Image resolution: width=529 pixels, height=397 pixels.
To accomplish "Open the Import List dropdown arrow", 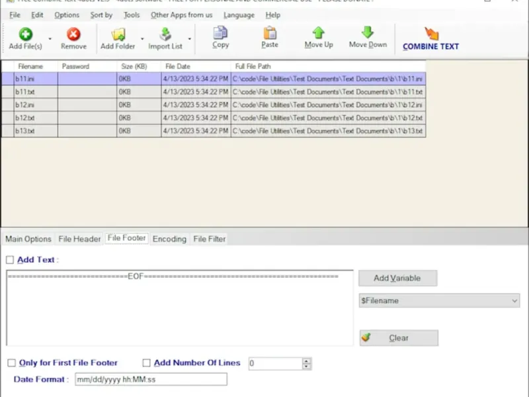I will point(190,39).
